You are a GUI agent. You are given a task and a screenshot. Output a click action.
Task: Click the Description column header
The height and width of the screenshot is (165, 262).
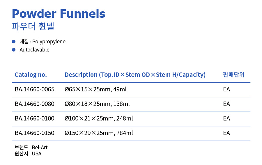pos(135,75)
